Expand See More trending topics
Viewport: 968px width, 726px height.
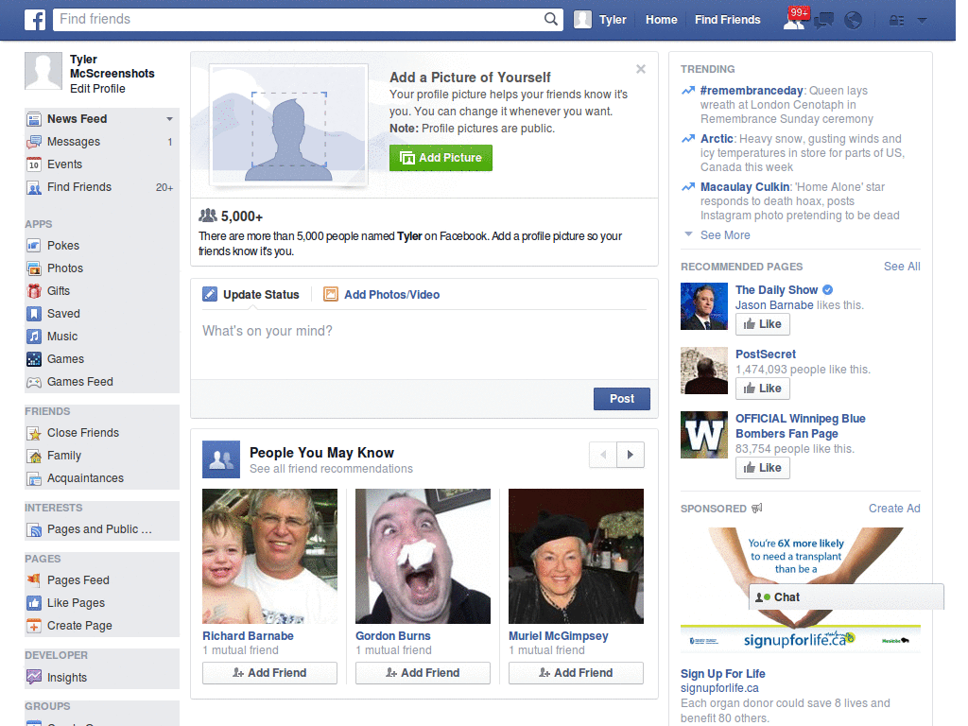[x=725, y=235]
